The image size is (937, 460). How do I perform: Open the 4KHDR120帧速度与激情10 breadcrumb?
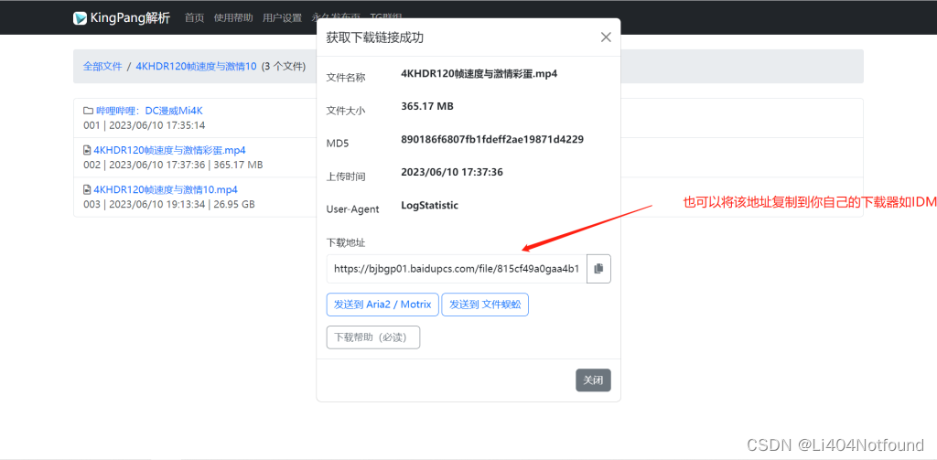pos(196,67)
